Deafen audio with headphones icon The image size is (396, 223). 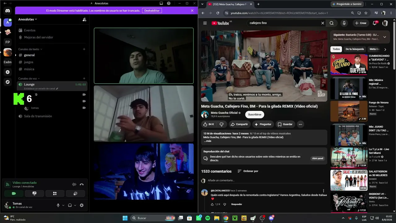coord(70,205)
